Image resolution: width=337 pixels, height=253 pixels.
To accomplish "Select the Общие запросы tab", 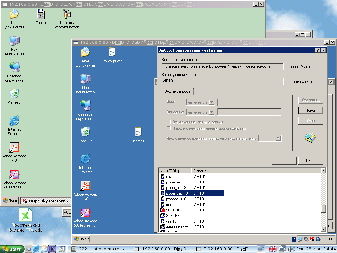I will (177, 91).
